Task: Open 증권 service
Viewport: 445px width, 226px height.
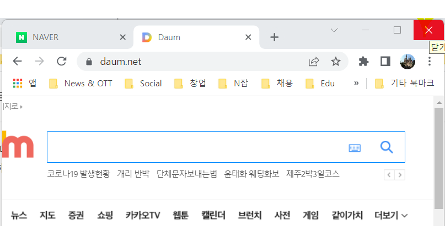Action: pos(76,216)
